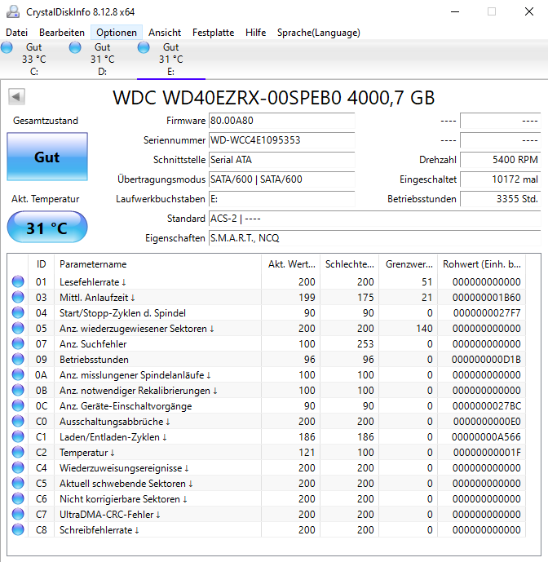Click status orb for Wiederzuweisungsereignisse row
Image resolution: width=548 pixels, height=562 pixels.
pyautogui.click(x=18, y=467)
